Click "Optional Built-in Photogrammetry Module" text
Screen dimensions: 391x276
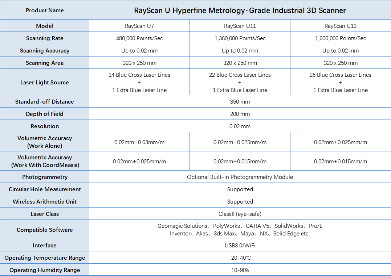[240, 177]
